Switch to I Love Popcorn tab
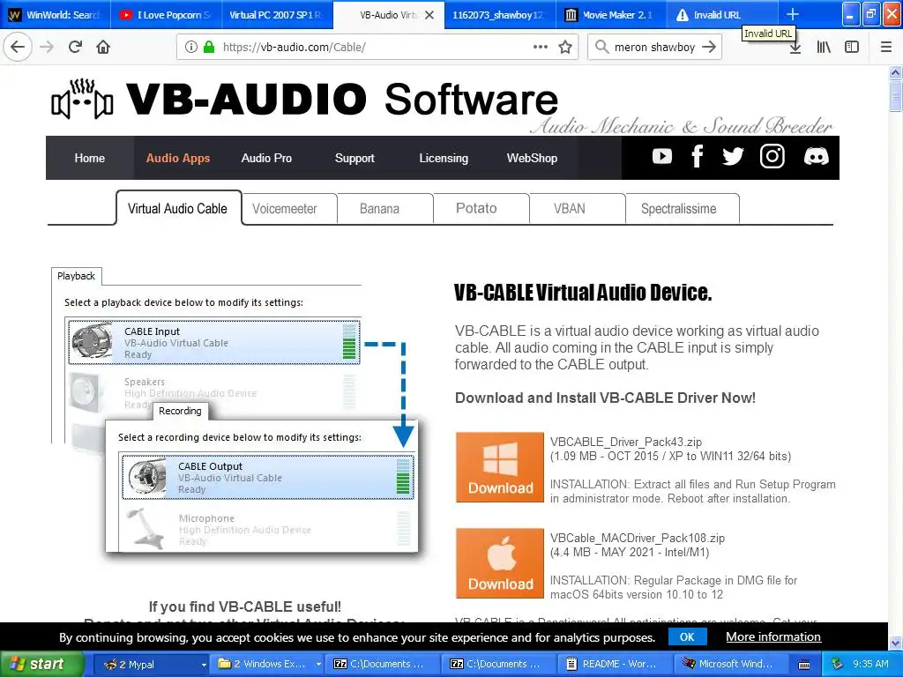Image resolution: width=903 pixels, height=677 pixels. coord(165,15)
